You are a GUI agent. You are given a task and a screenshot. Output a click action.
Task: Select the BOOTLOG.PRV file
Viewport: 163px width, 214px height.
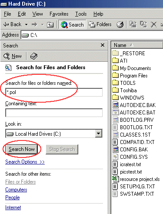tap(133, 120)
